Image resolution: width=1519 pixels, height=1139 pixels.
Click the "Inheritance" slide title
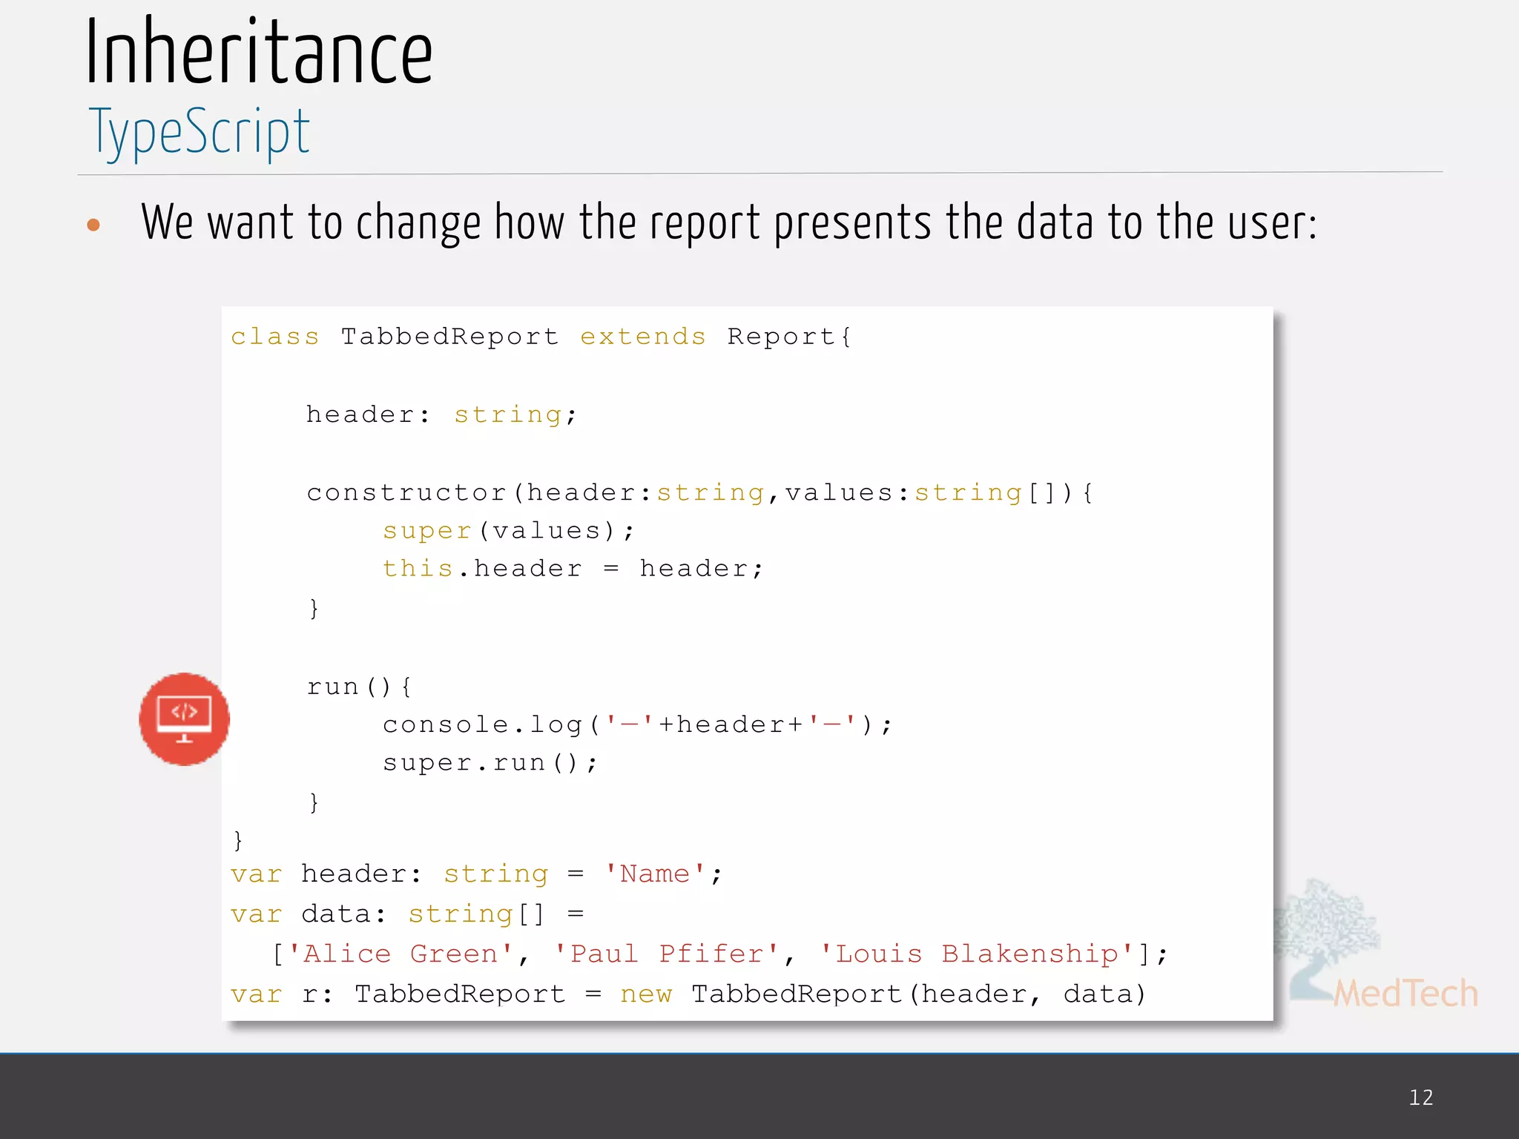pyautogui.click(x=259, y=52)
